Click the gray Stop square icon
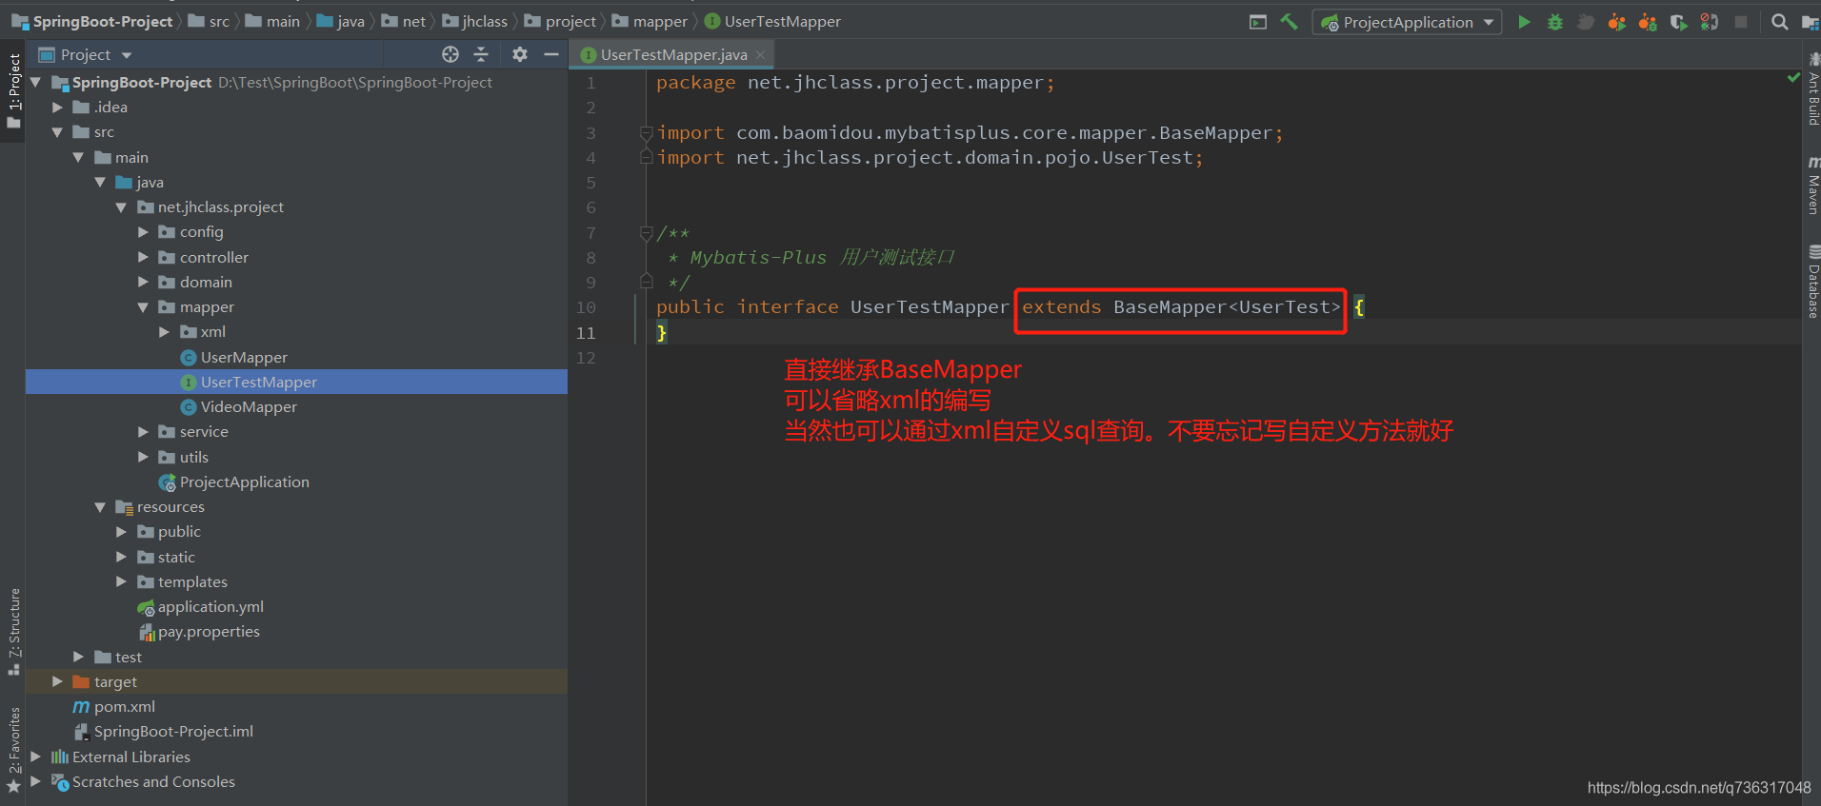1821x806 pixels. coord(1741,22)
